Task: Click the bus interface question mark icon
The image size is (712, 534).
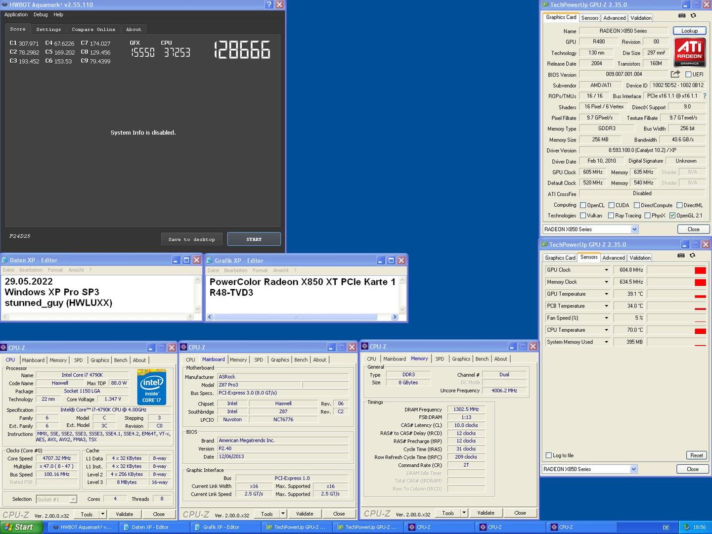Action: 705,96
